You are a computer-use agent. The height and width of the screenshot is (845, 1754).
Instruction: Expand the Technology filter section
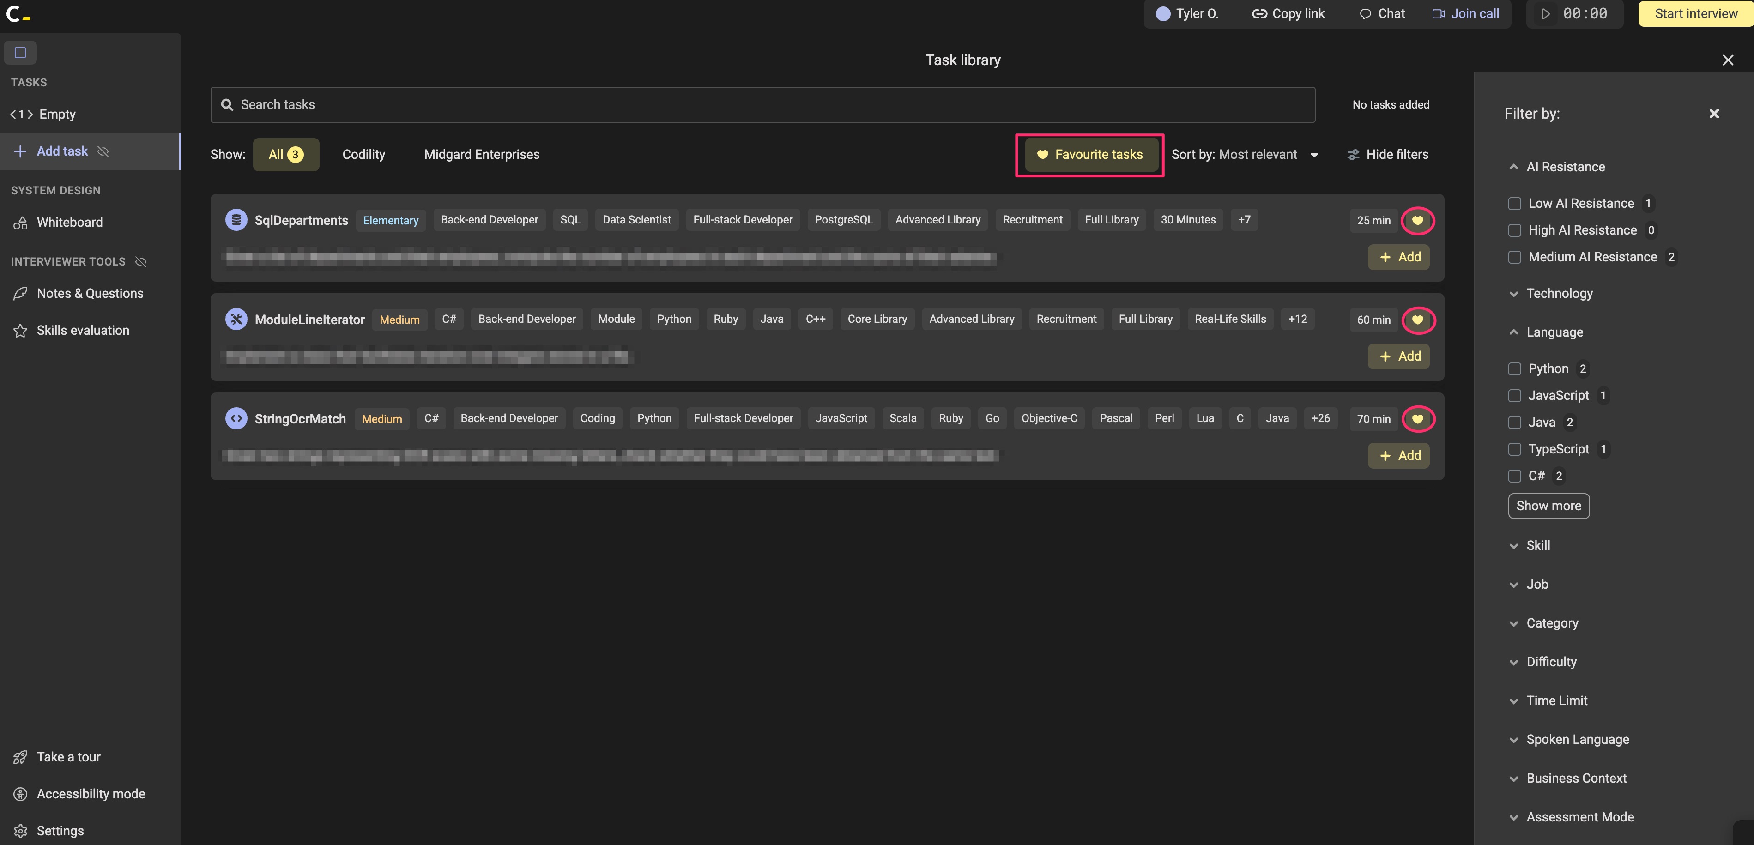point(1551,294)
